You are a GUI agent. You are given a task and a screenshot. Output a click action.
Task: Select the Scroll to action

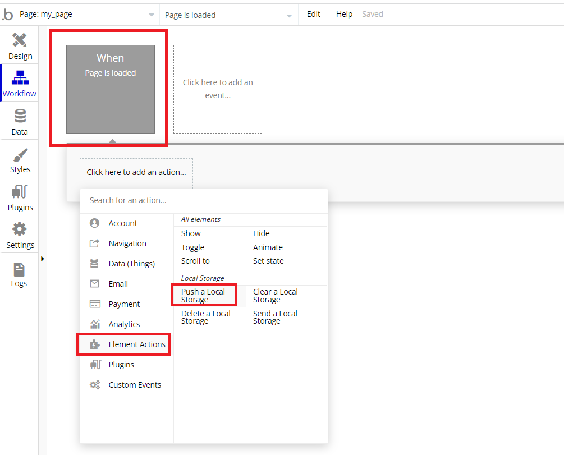tap(195, 261)
